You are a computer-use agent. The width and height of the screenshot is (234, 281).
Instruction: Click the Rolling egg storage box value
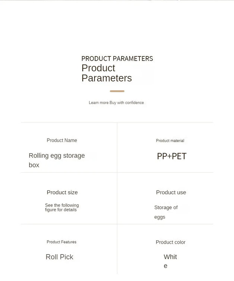click(x=57, y=160)
